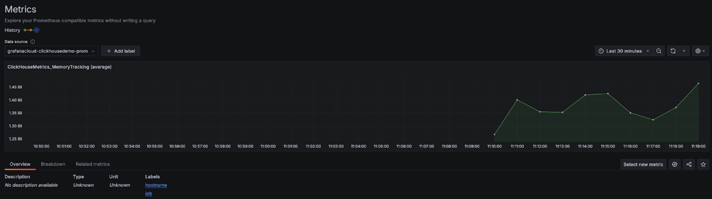The height and width of the screenshot is (199, 712).
Task: Click the 11:19:00 data point on graph
Action: [698, 83]
